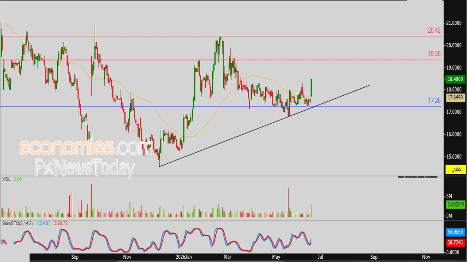Click the May date axis label
This screenshot has width=467, height=262.
276,257
